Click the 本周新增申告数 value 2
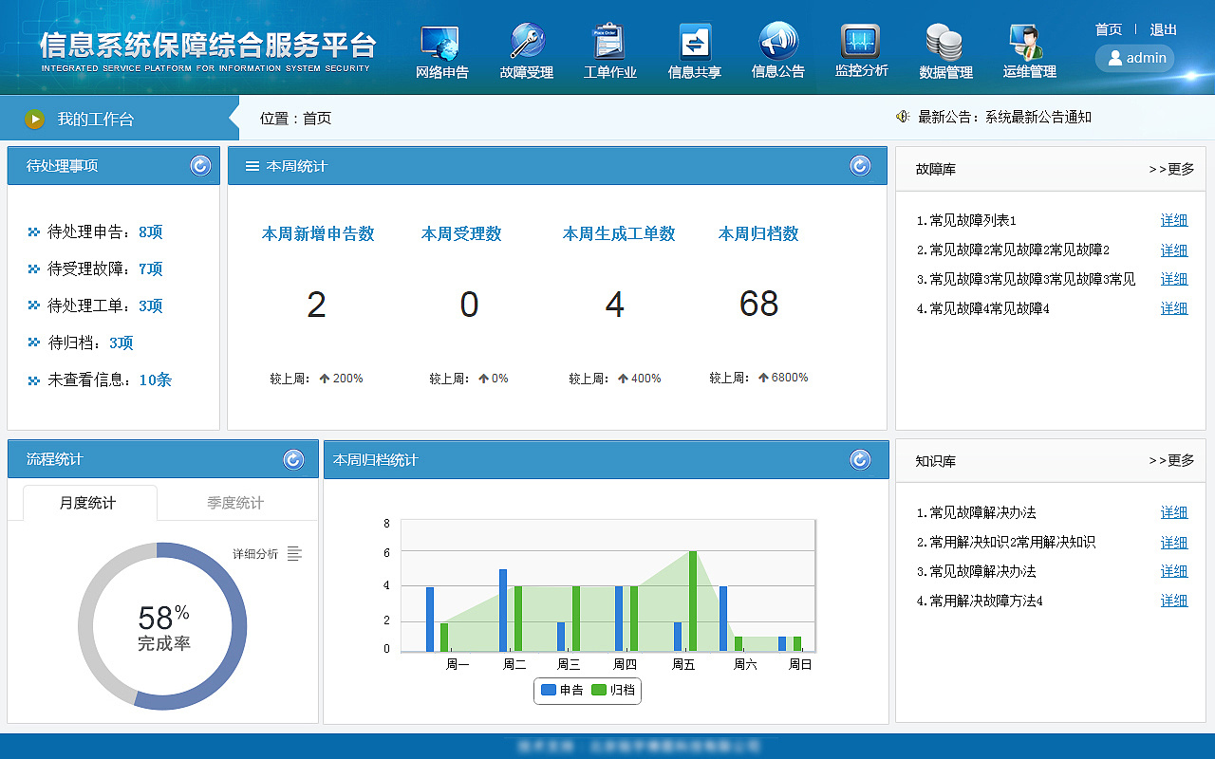 [317, 305]
